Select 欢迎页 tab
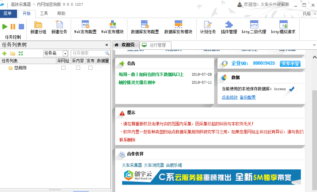The width and height of the screenshot is (317, 192). coord(126,45)
